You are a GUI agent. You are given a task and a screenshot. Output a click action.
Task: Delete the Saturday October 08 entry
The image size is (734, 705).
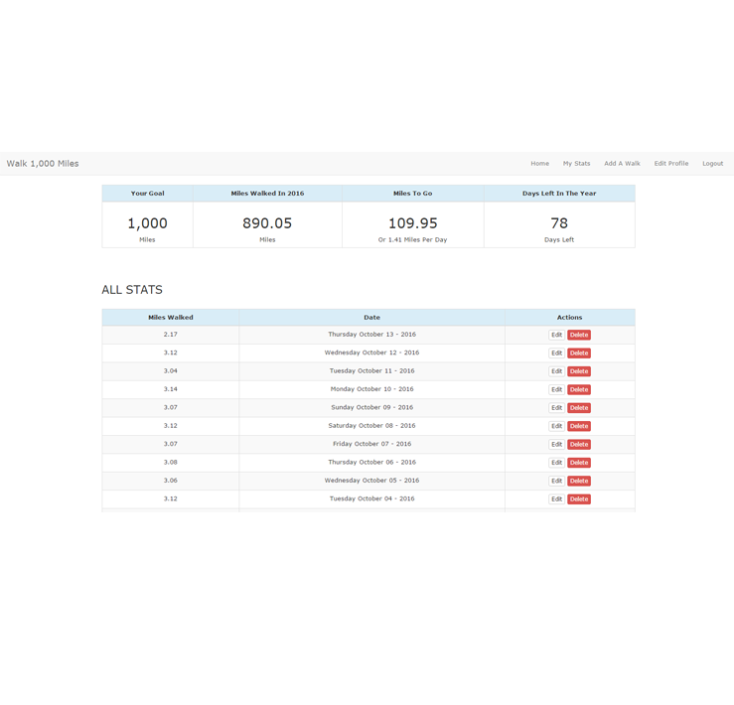pyautogui.click(x=579, y=426)
